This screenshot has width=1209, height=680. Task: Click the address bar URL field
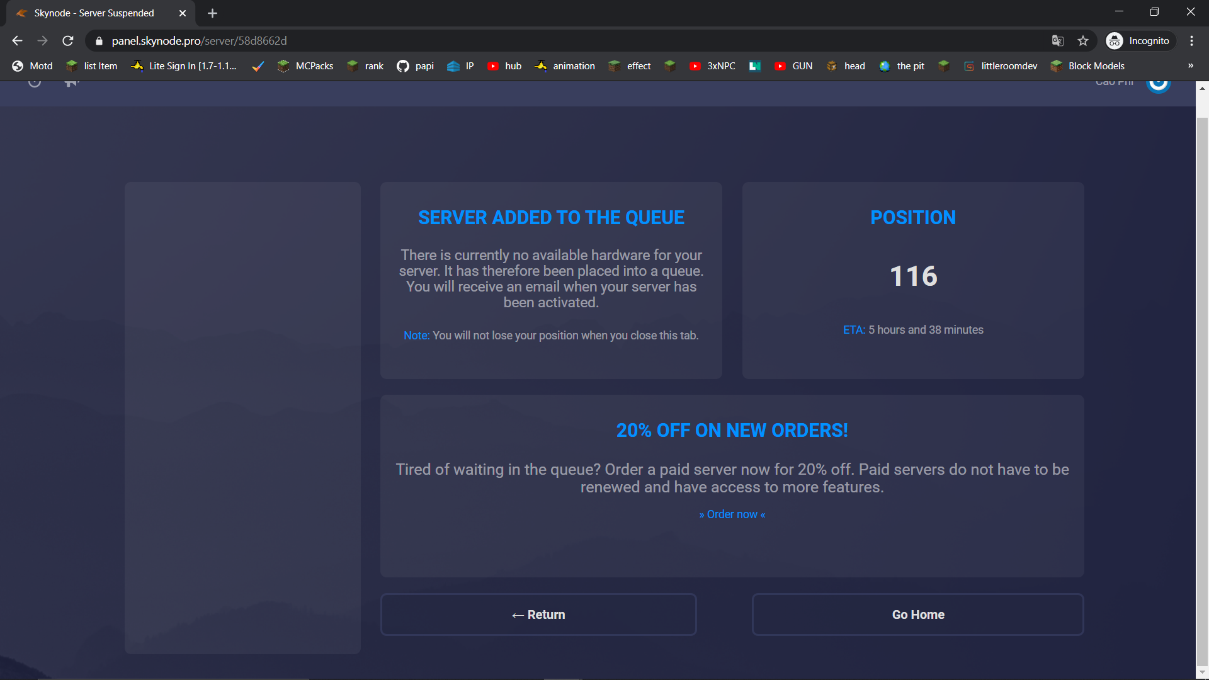pyautogui.click(x=504, y=41)
